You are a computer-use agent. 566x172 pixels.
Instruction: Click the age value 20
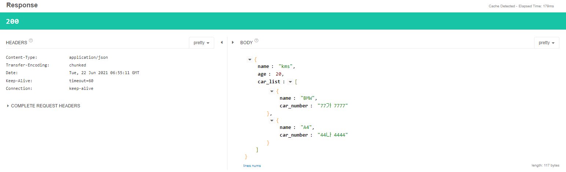coord(278,74)
